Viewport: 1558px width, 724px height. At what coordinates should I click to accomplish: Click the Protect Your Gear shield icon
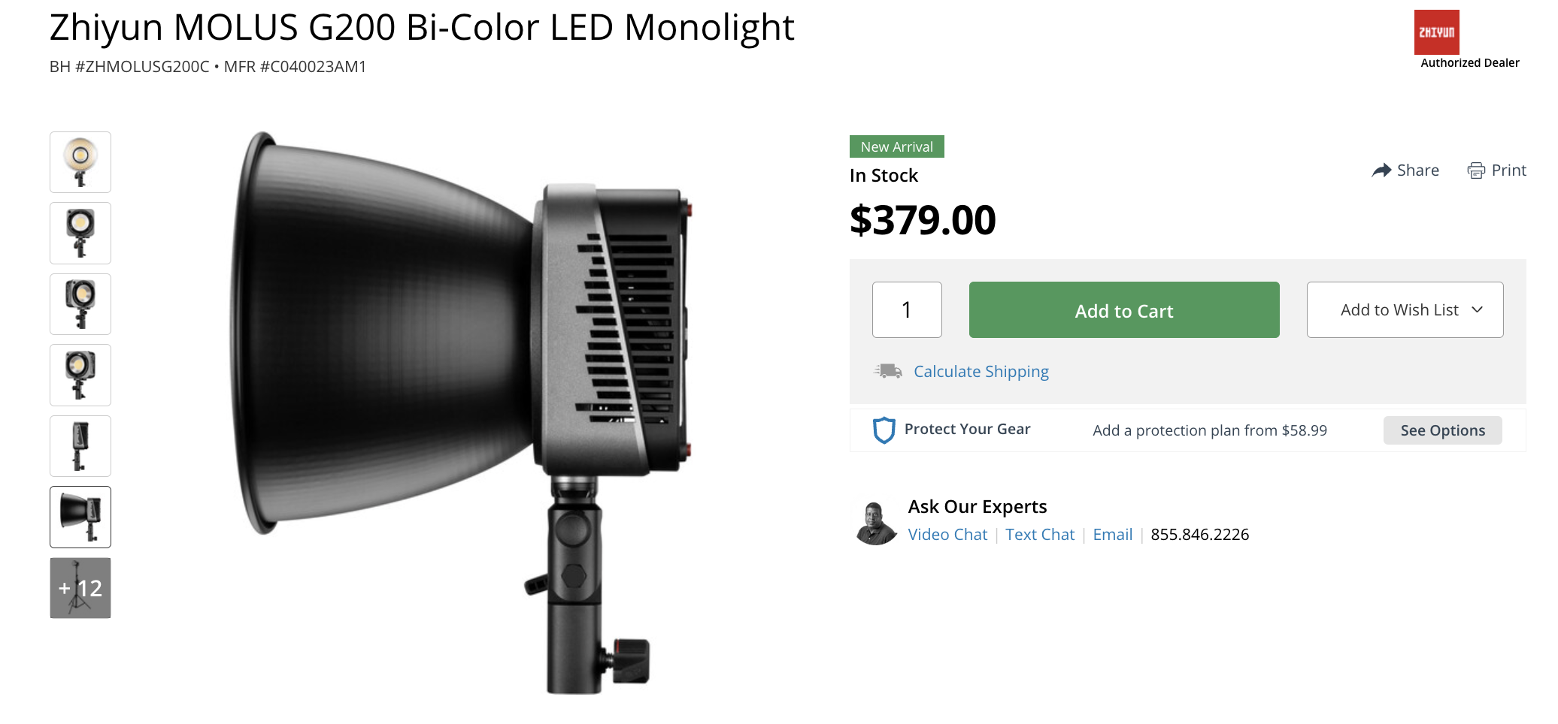tap(884, 430)
